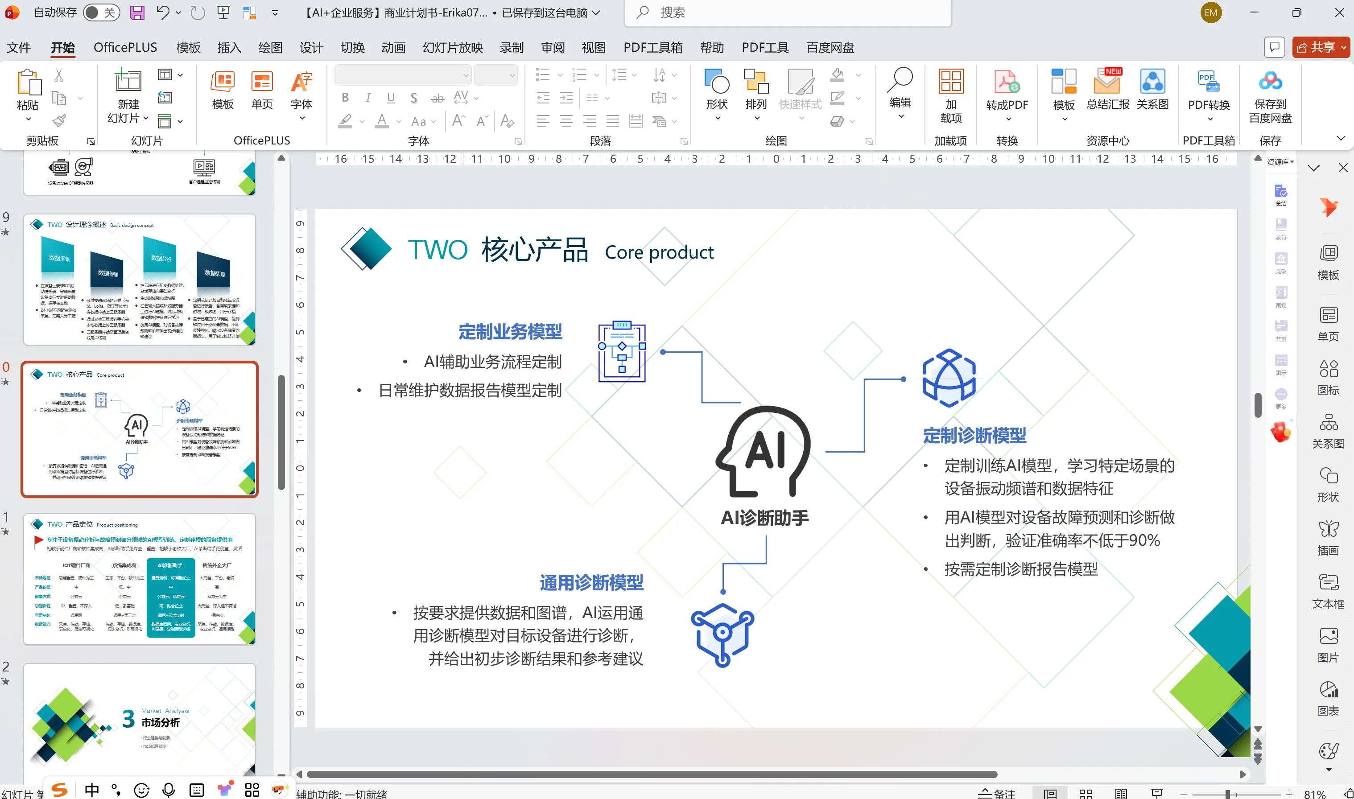This screenshot has height=799, width=1354.
Task: Toggle Underline formatting button
Action: coord(391,98)
